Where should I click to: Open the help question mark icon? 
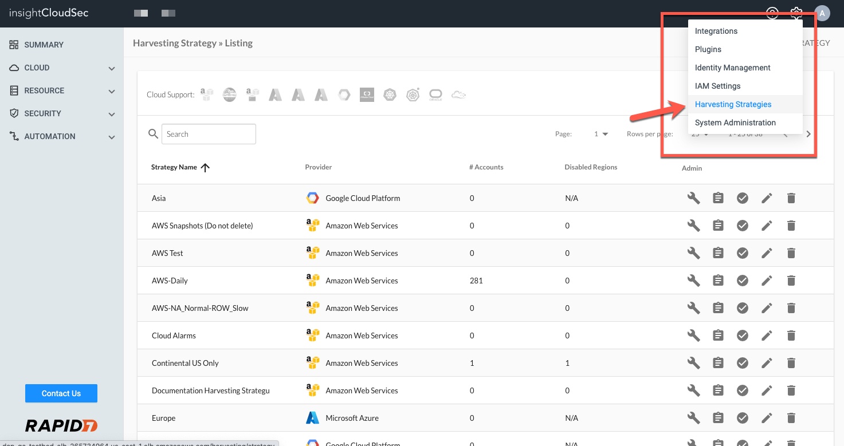click(x=772, y=13)
